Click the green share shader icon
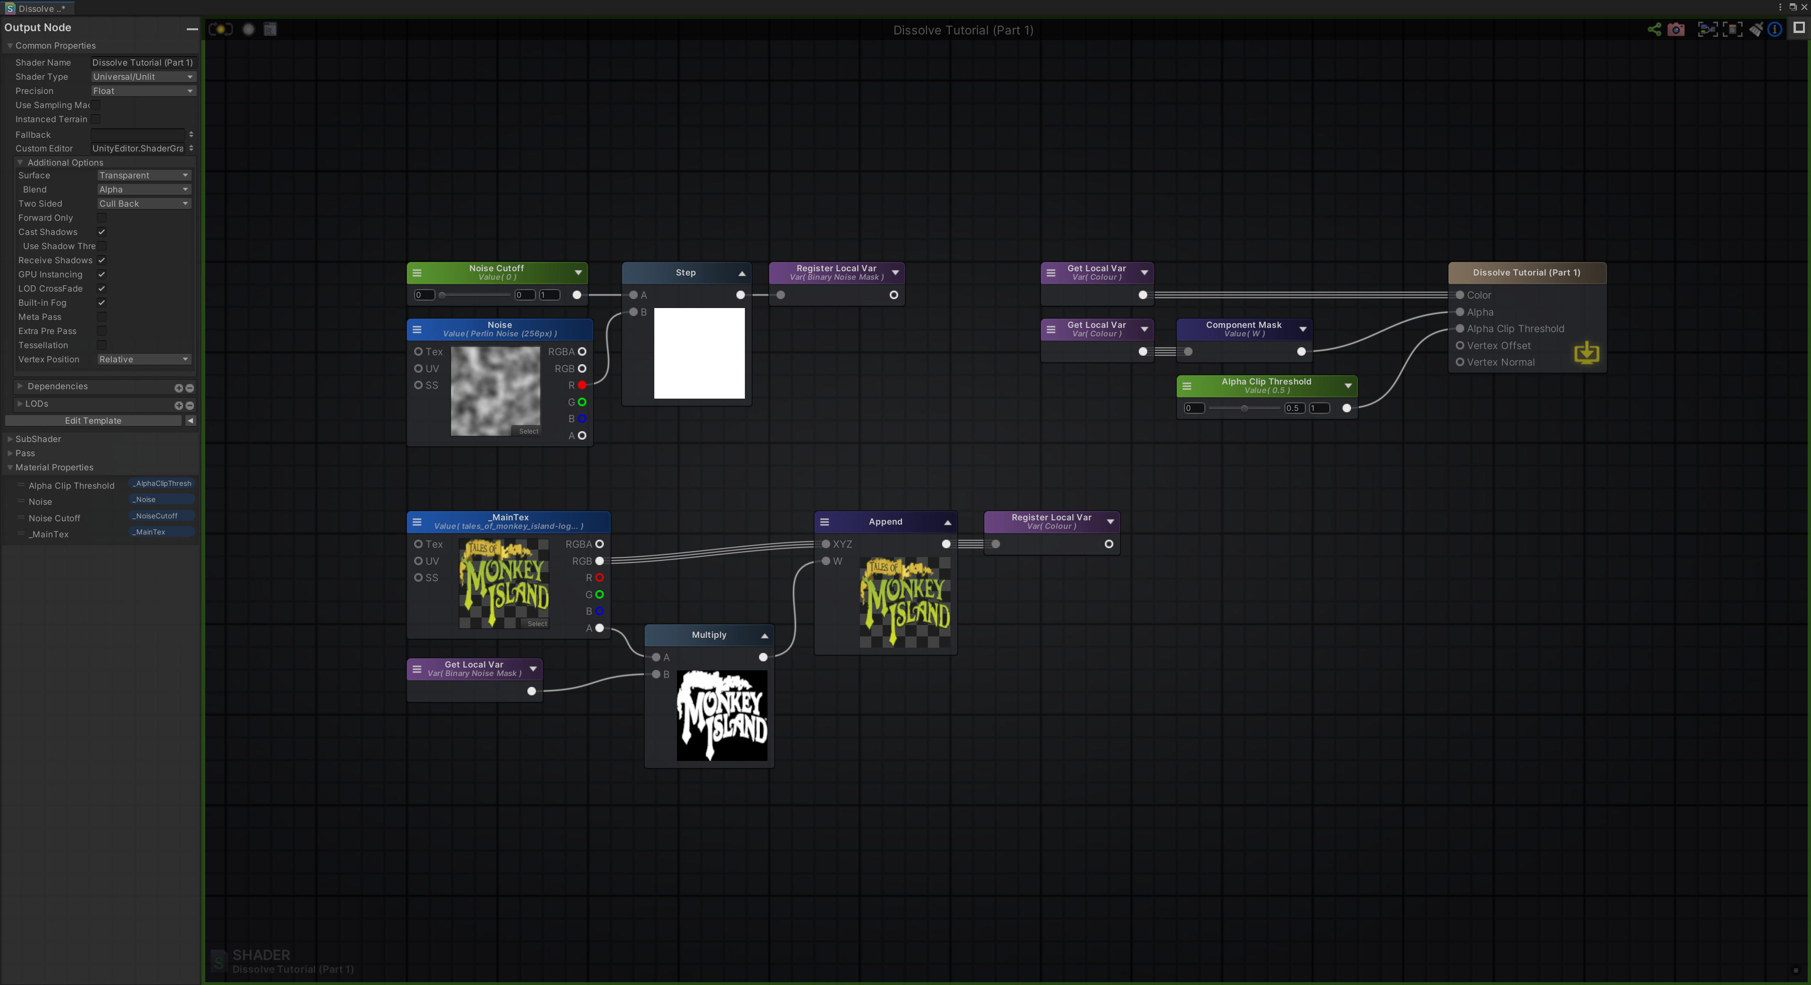The height and width of the screenshot is (985, 1811). 1654,30
